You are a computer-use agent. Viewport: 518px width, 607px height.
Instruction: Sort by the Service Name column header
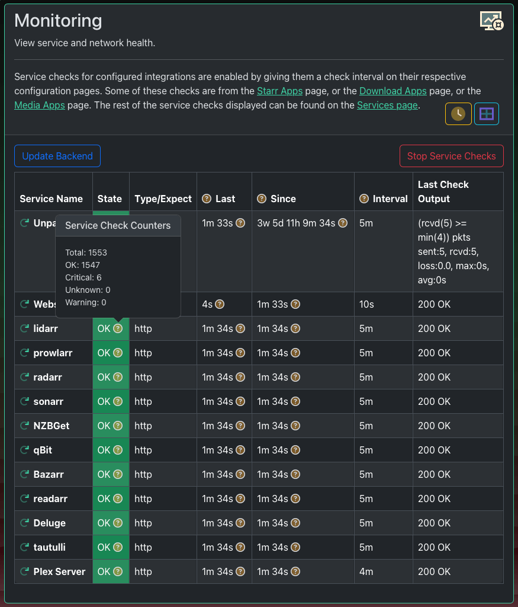click(51, 199)
